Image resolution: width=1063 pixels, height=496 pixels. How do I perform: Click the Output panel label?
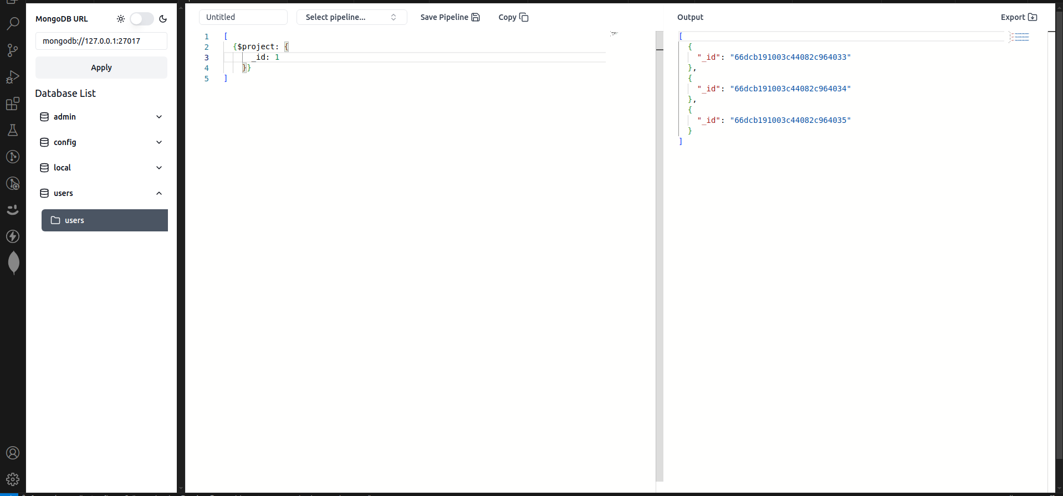(x=690, y=17)
